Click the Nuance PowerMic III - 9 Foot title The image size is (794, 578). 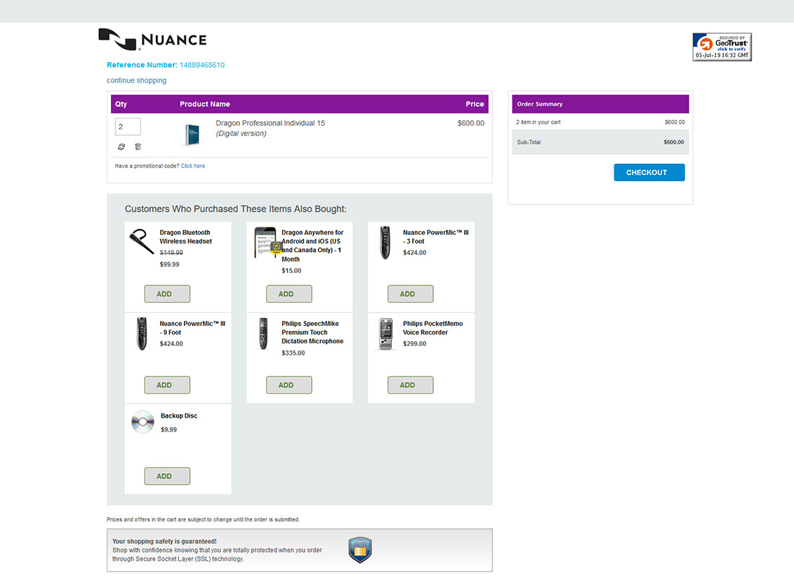click(x=193, y=328)
